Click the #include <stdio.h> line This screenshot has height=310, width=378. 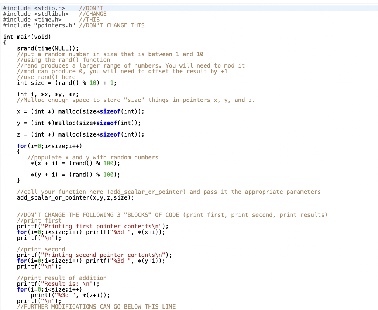[x=30, y=8]
